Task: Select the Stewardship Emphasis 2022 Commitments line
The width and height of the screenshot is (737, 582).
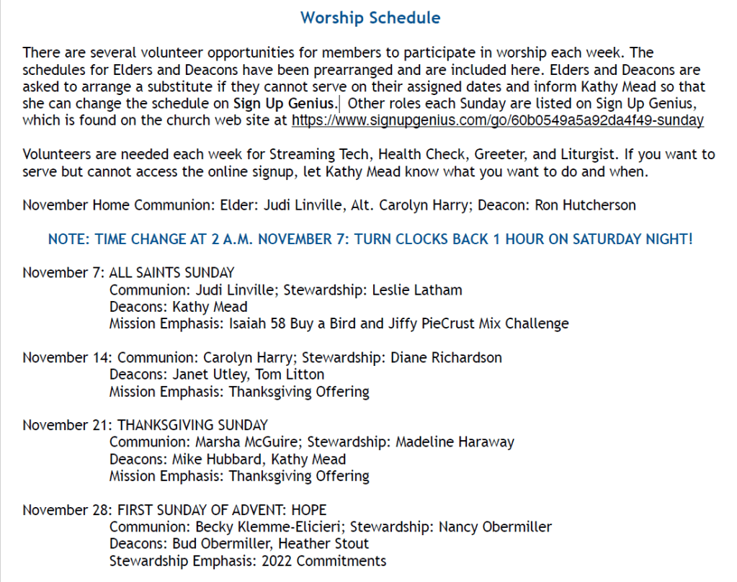Action: coord(248,561)
